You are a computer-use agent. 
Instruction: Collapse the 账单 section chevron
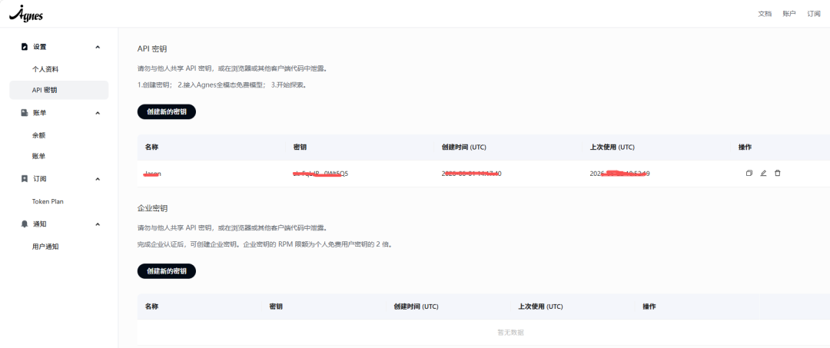tap(98, 113)
